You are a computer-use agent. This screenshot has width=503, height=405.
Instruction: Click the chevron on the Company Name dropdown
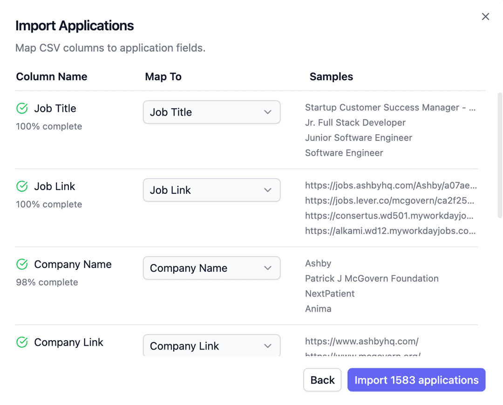268,268
